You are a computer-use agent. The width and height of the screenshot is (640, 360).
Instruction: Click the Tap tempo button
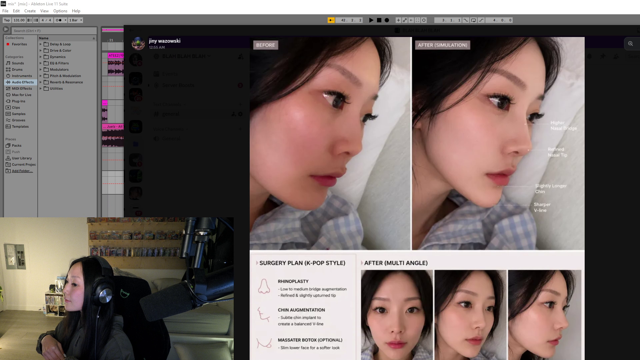click(x=7, y=20)
